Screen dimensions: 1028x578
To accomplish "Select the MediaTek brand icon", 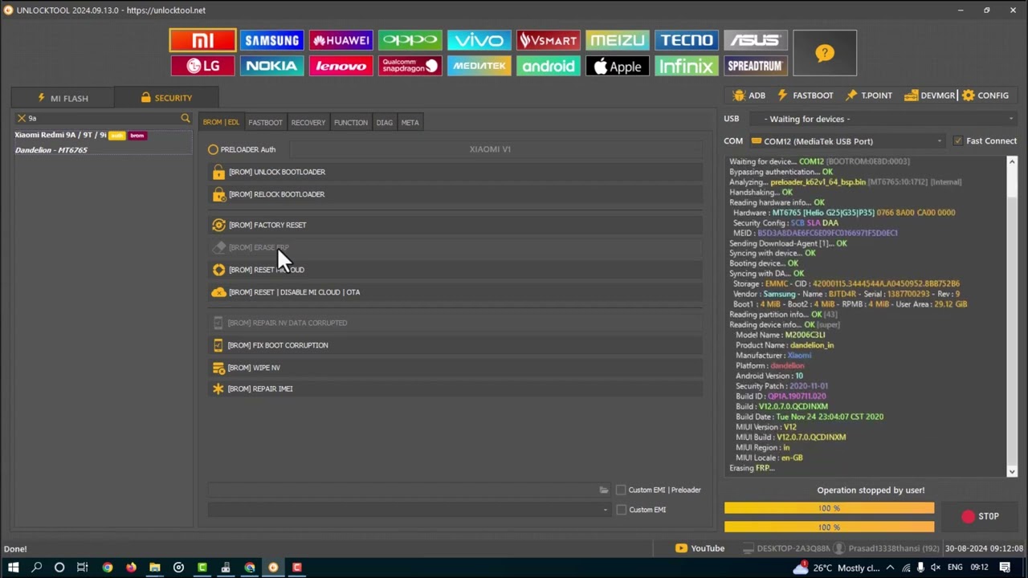I will pyautogui.click(x=479, y=66).
